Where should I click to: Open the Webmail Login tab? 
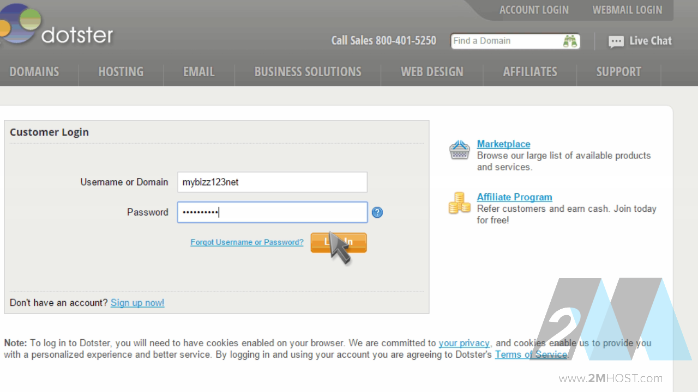click(627, 10)
